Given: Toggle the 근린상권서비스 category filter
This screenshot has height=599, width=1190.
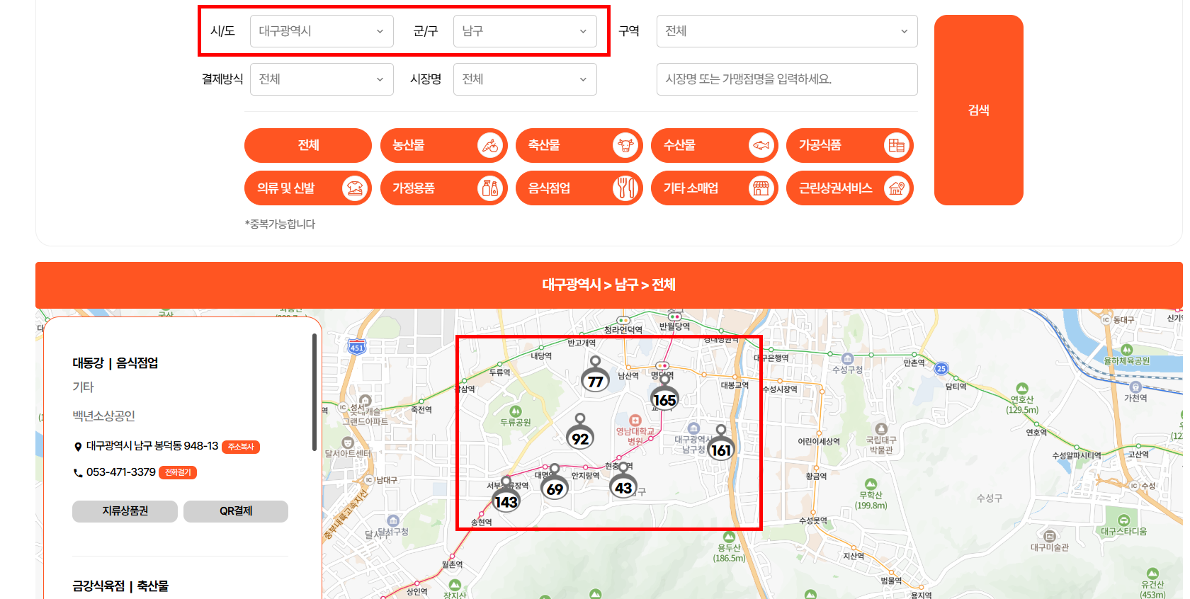Looking at the screenshot, I should coord(849,188).
